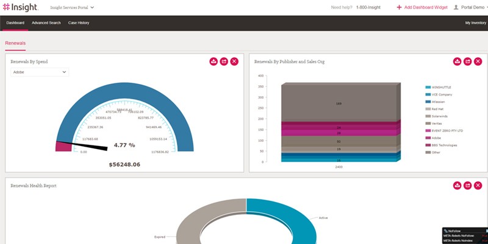This screenshot has width=488, height=244.
Task: Click the bar segment labeled 50
Action: click(339, 142)
